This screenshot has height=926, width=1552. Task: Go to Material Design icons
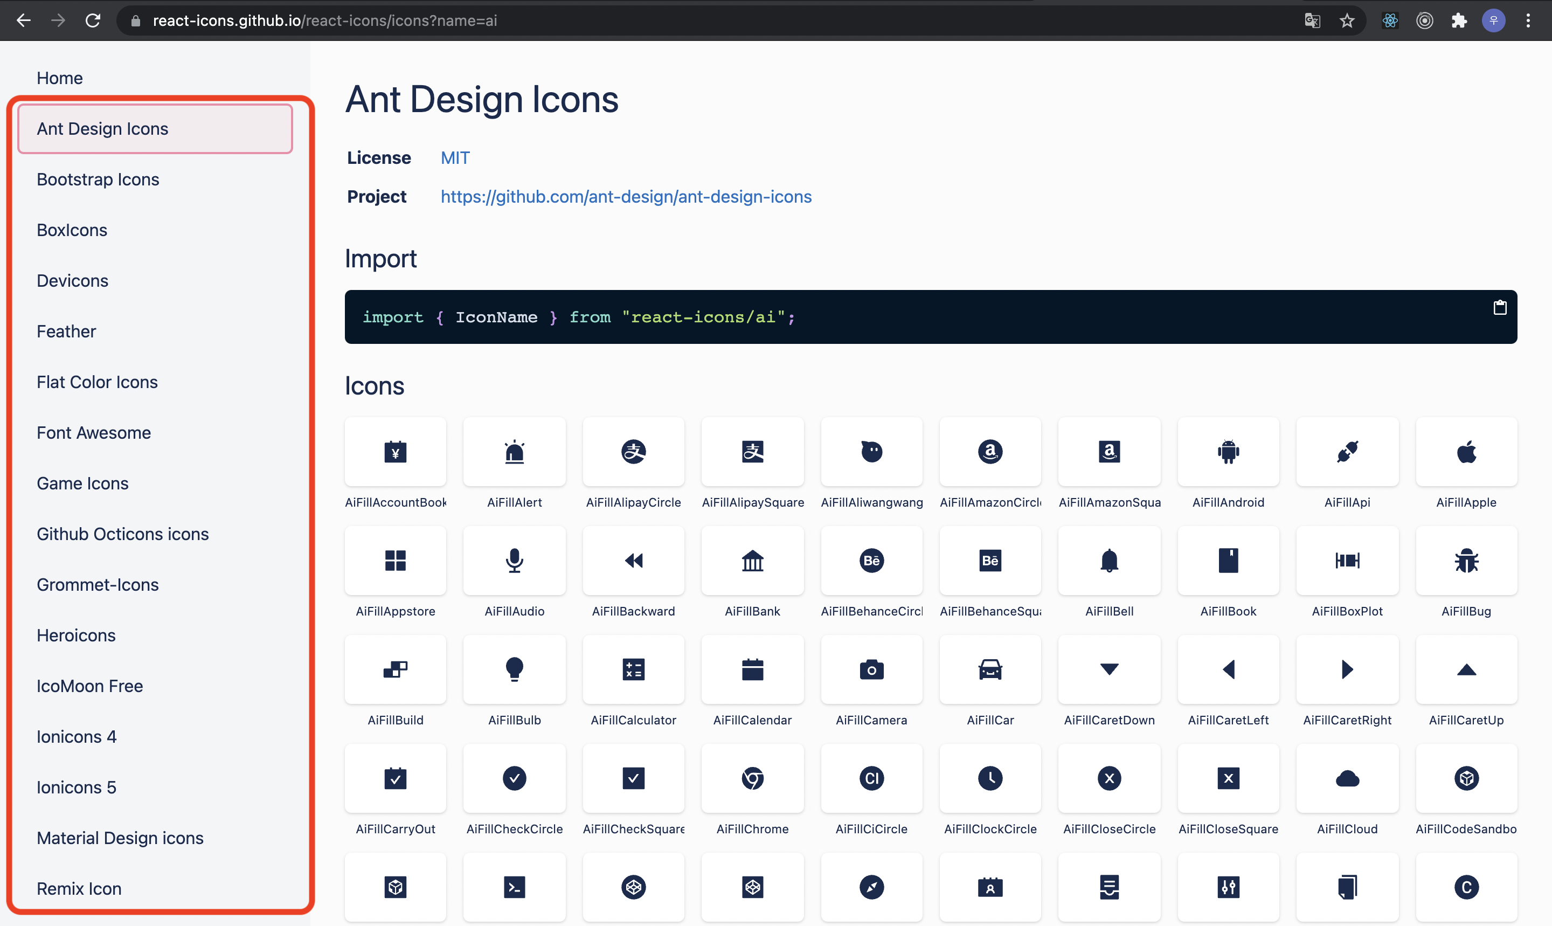(120, 838)
